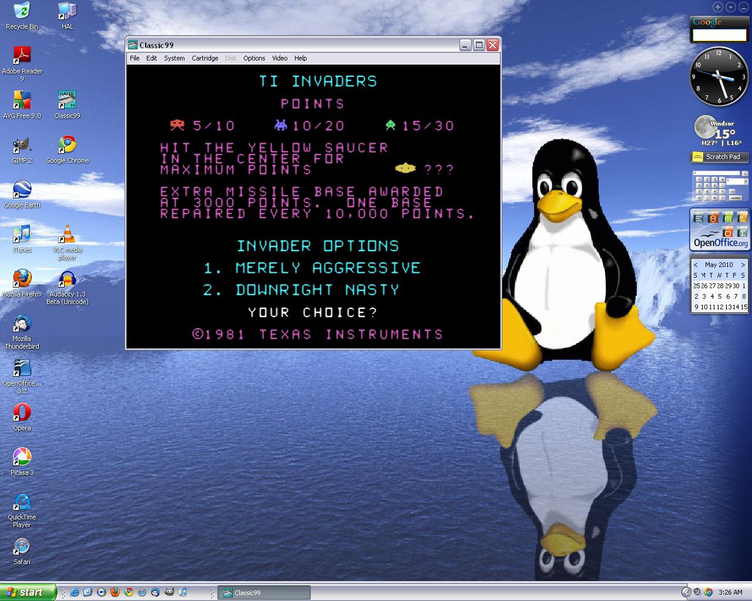Open the Options menu in Classic99
The width and height of the screenshot is (752, 601).
point(254,58)
